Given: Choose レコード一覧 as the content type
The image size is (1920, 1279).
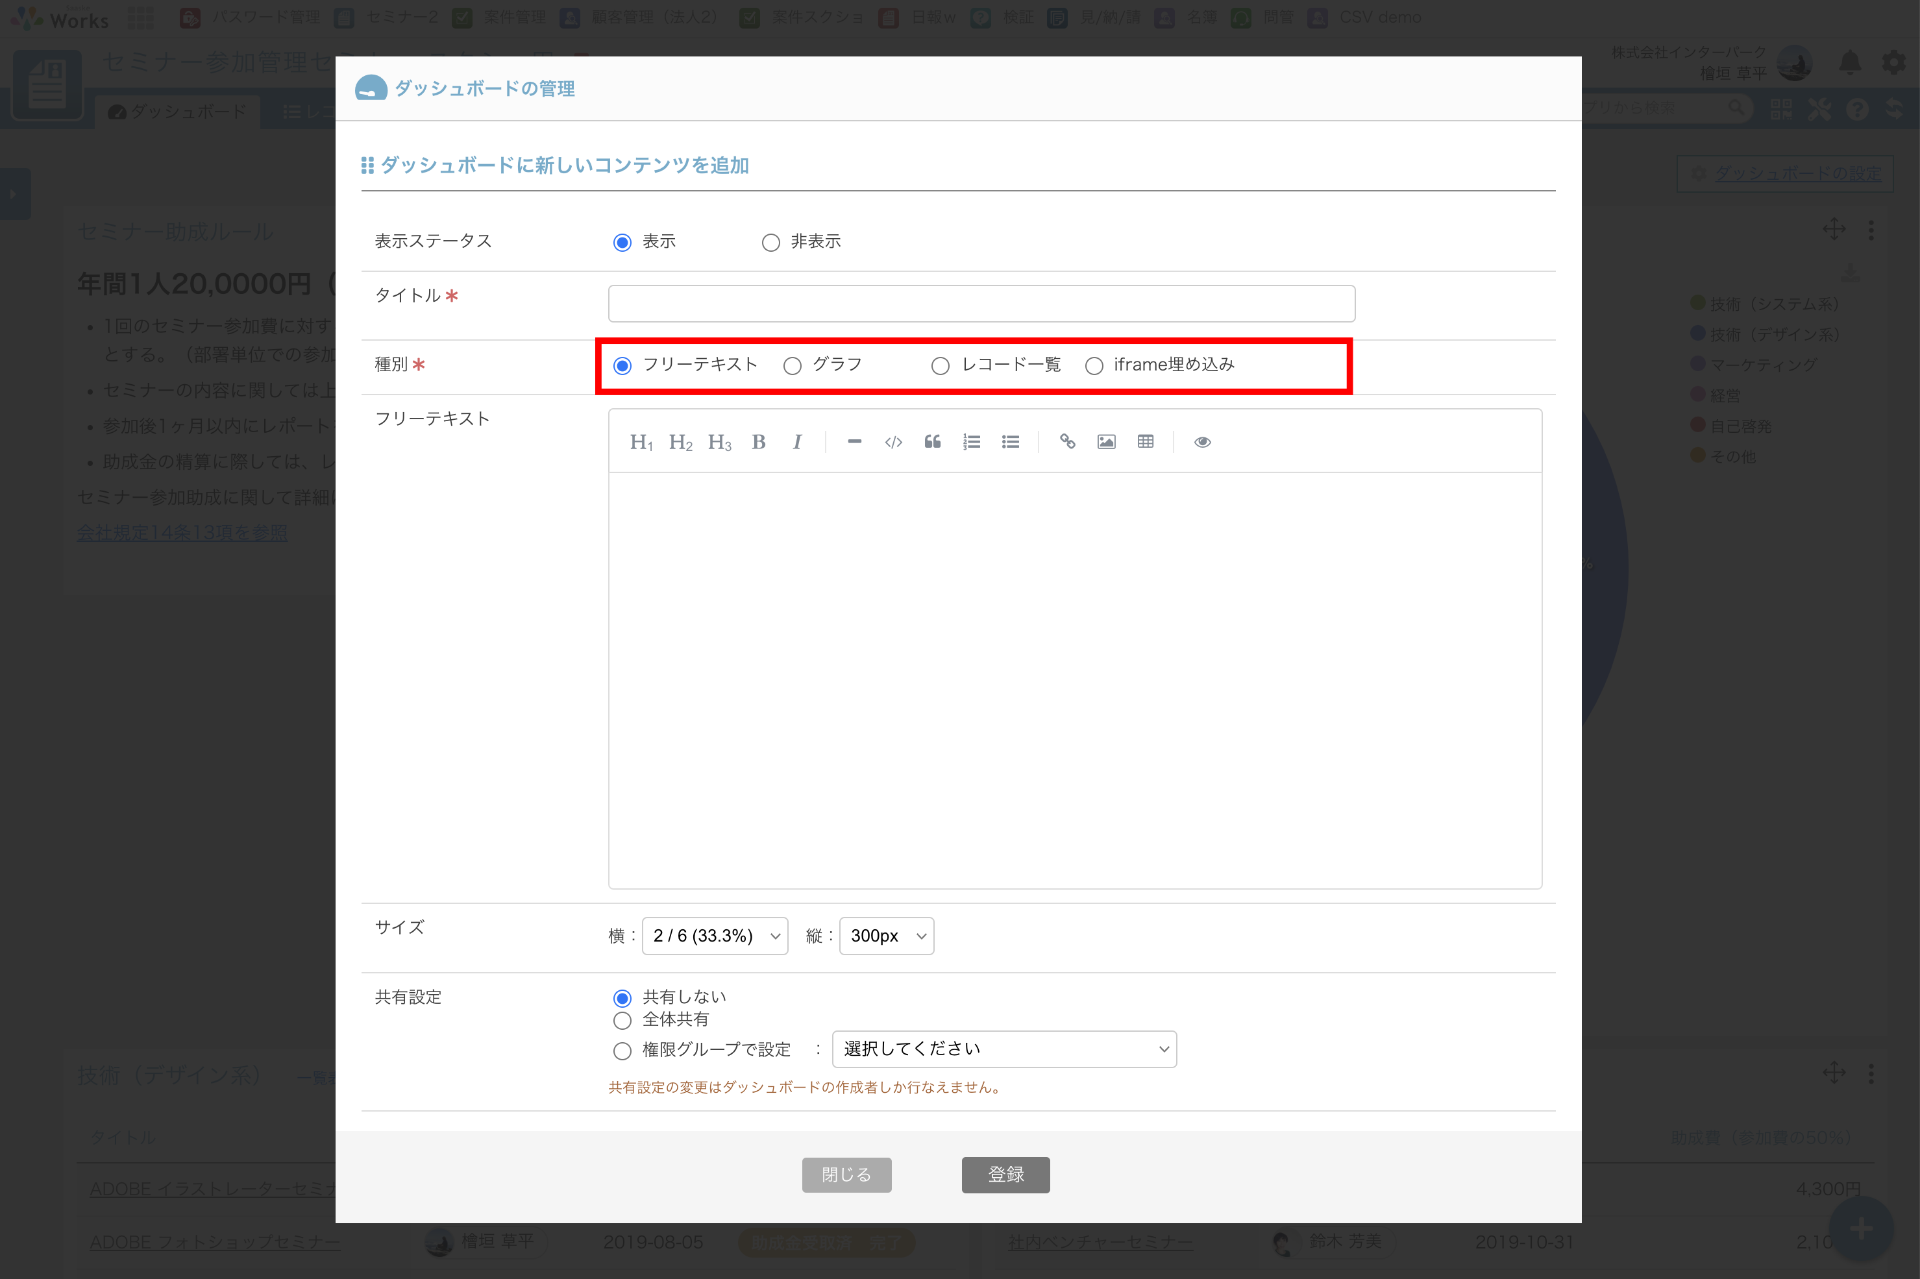Looking at the screenshot, I should (940, 366).
